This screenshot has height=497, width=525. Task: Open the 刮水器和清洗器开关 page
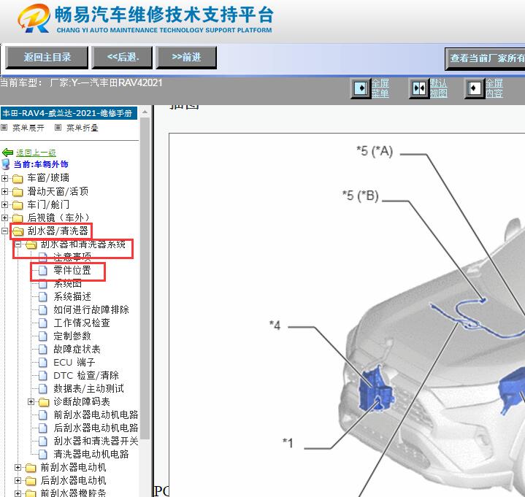tap(96, 442)
